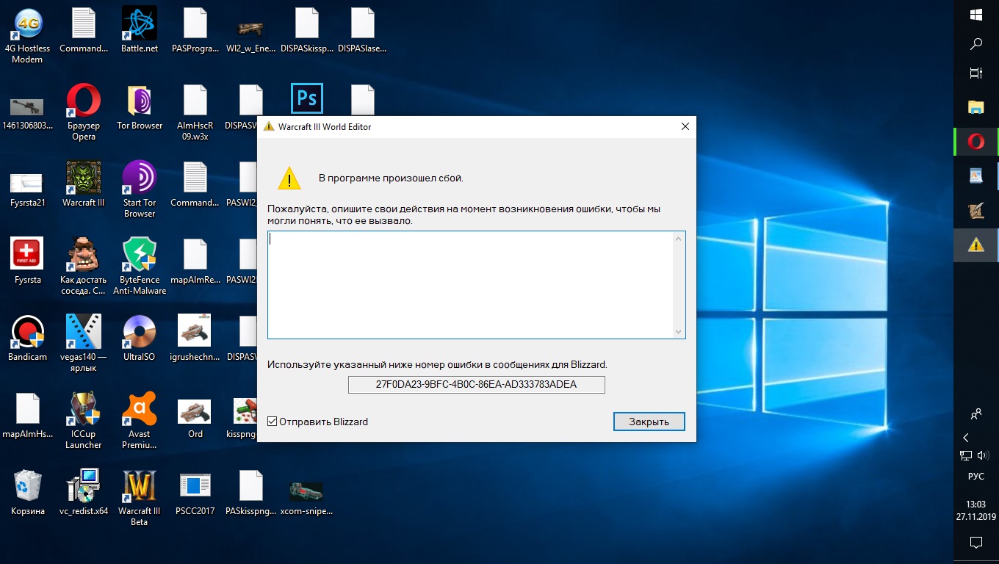Select the Avast Premium shortcut

pyautogui.click(x=140, y=421)
